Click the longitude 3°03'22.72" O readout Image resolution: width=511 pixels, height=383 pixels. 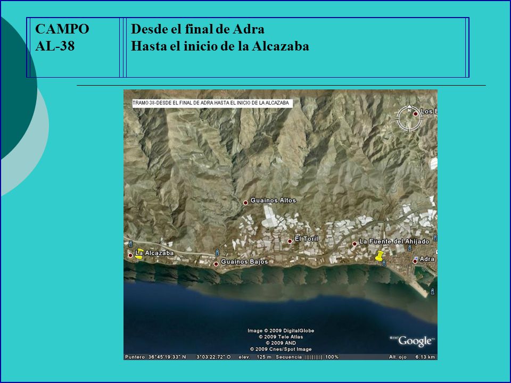click(213, 357)
